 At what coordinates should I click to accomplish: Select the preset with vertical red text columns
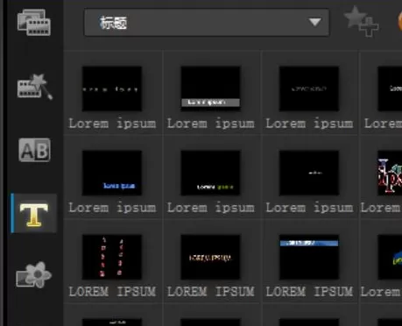(112, 257)
